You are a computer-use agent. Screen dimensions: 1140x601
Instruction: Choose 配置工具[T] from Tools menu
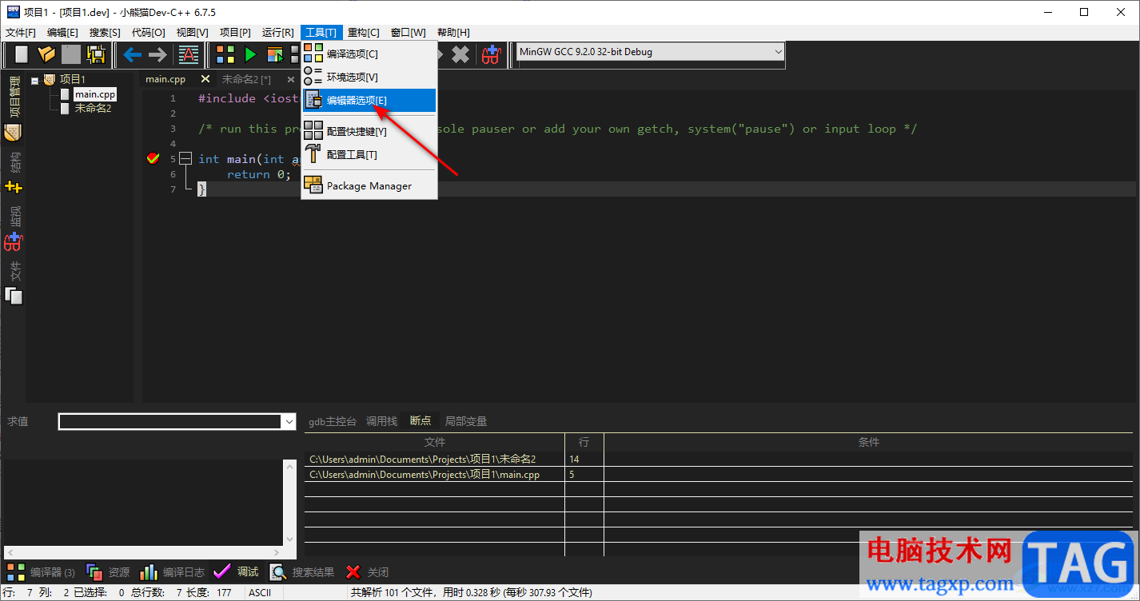click(x=369, y=154)
